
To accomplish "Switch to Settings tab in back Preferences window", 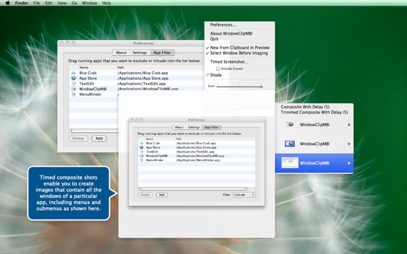I will [x=139, y=53].
